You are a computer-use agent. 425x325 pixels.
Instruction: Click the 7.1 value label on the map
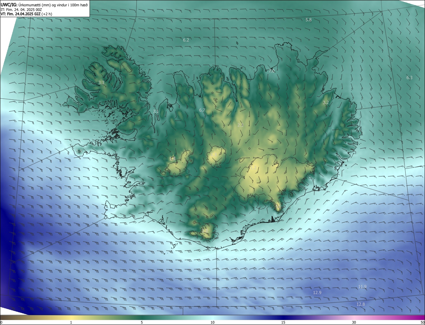(x=156, y=112)
